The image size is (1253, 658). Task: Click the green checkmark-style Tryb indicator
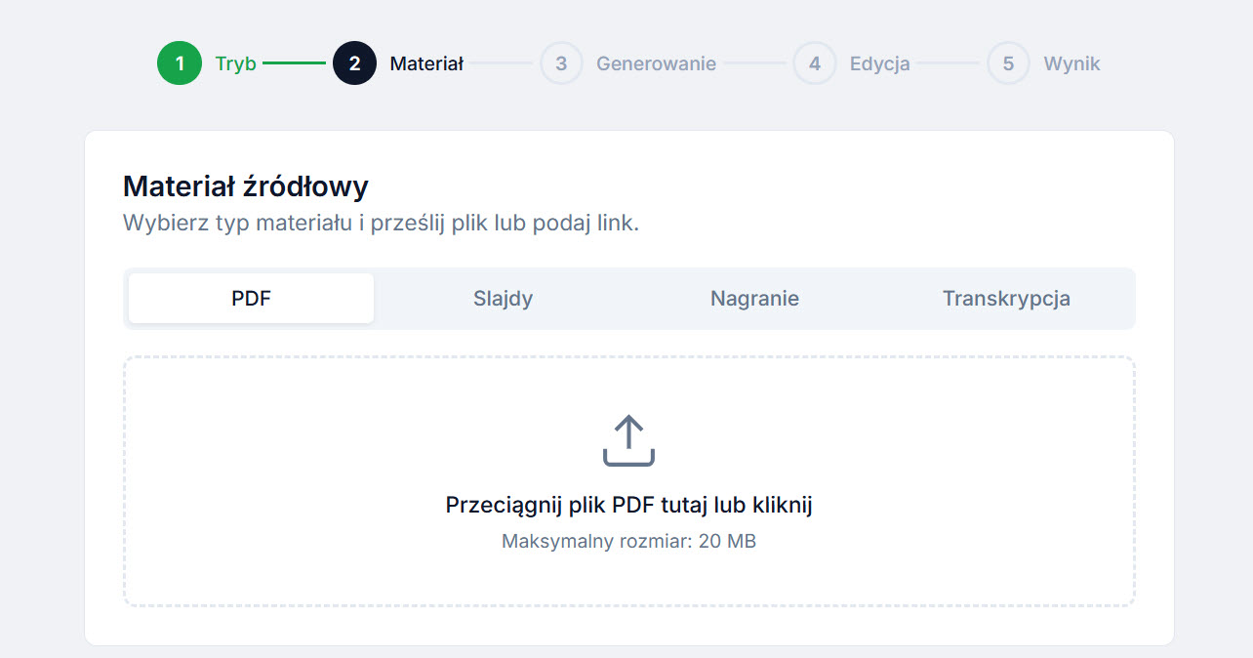(x=180, y=62)
